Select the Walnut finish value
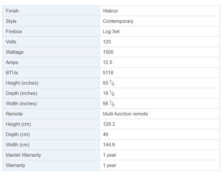The width and height of the screenshot is (222, 175). coord(110,11)
